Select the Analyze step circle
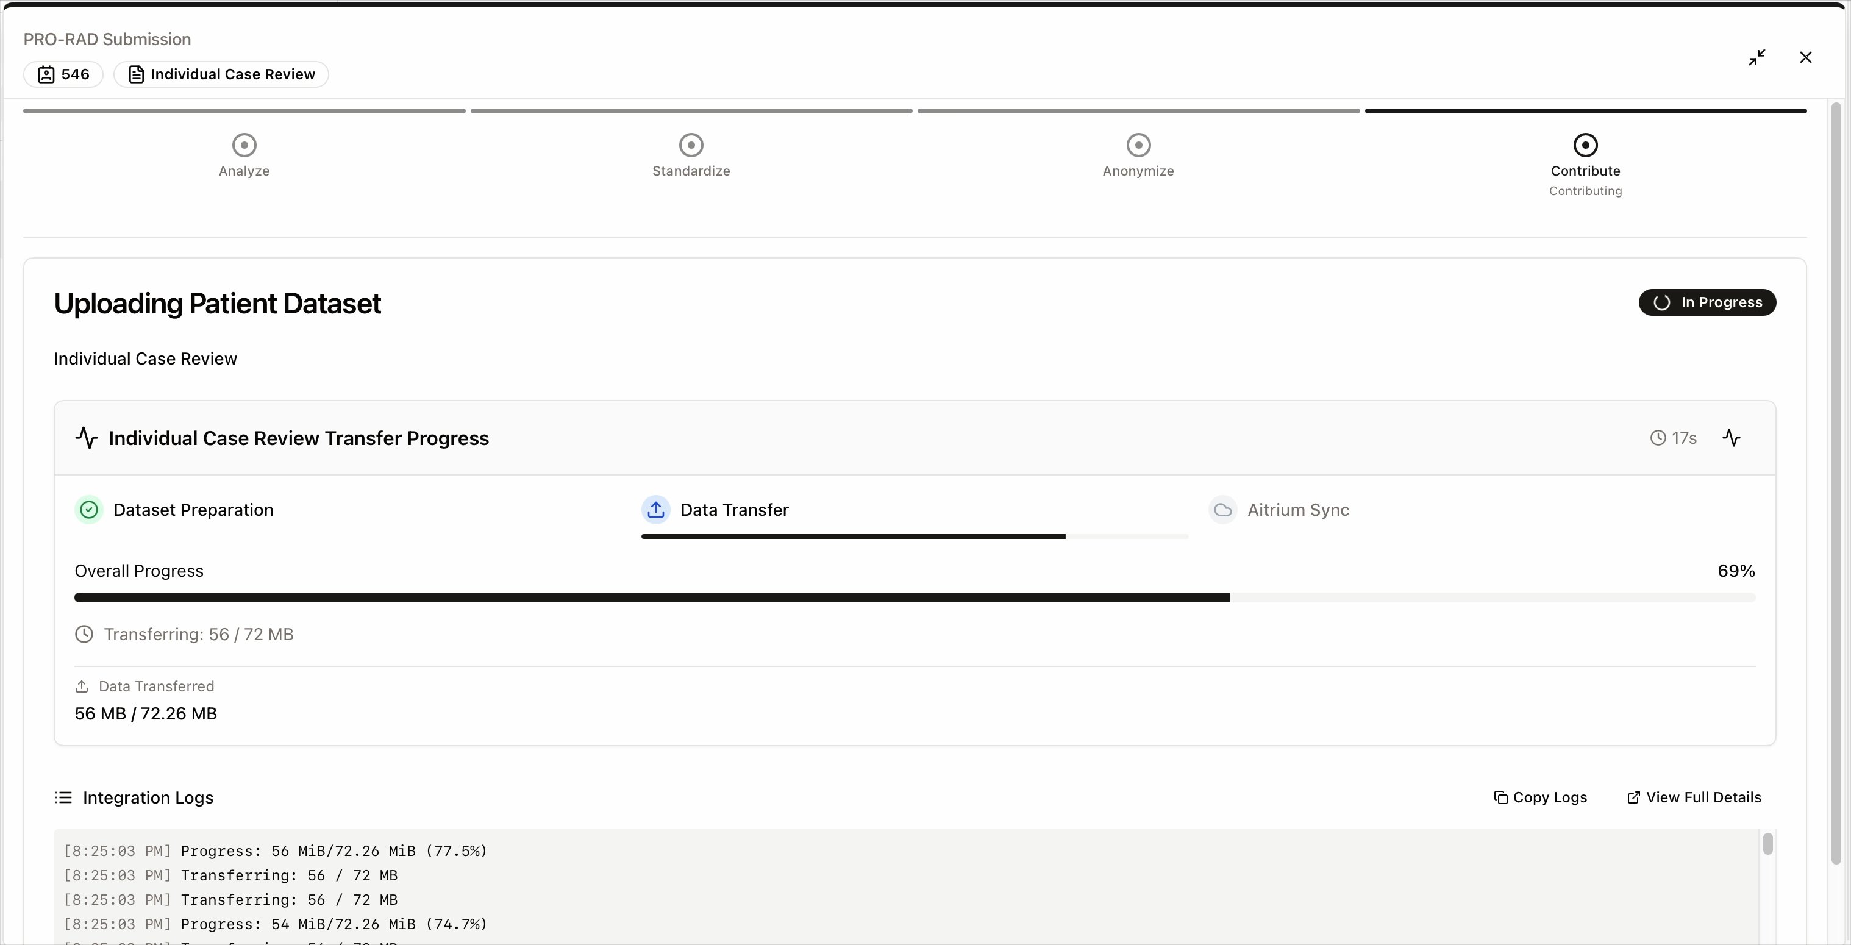 pos(244,145)
